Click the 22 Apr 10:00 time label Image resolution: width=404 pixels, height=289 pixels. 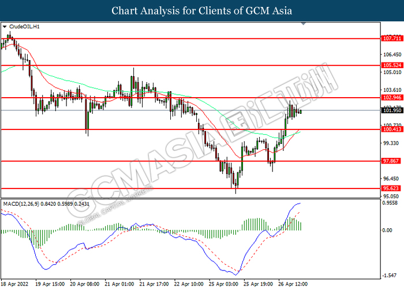[189, 284]
